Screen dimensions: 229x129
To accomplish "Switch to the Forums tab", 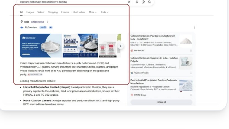I will click(65, 12).
